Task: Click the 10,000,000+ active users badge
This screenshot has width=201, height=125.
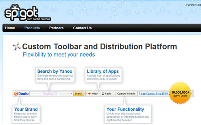Action: [180, 93]
